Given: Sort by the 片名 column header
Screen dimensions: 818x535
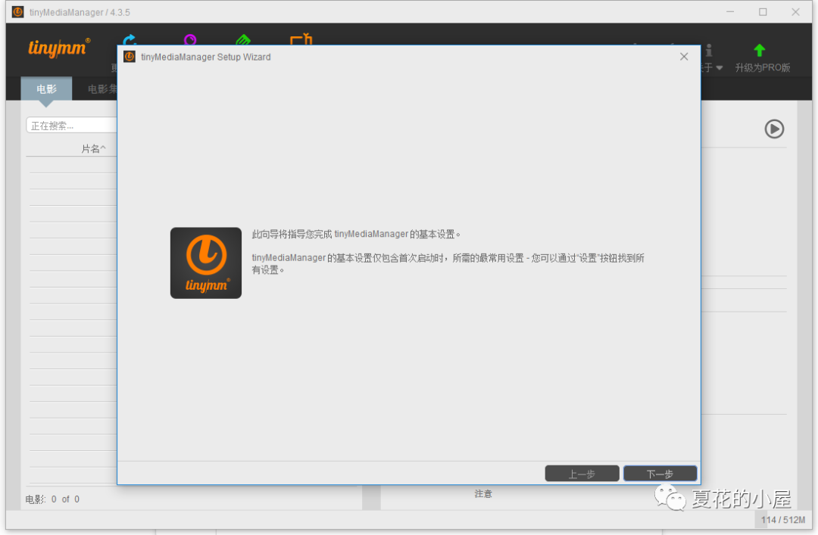Looking at the screenshot, I should [93, 149].
